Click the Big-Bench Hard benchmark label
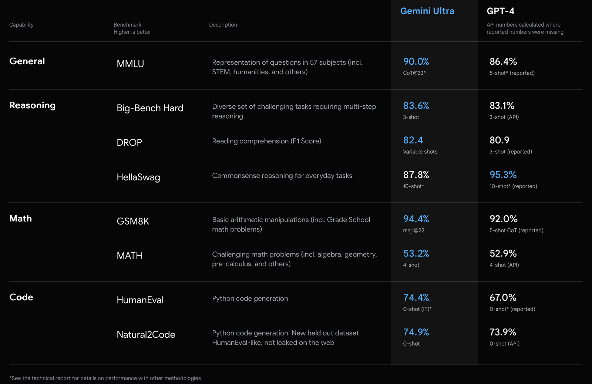 [x=150, y=108]
